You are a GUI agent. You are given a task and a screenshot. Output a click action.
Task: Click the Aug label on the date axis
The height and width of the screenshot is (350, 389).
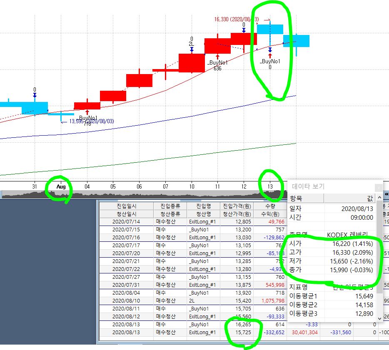pos(61,186)
